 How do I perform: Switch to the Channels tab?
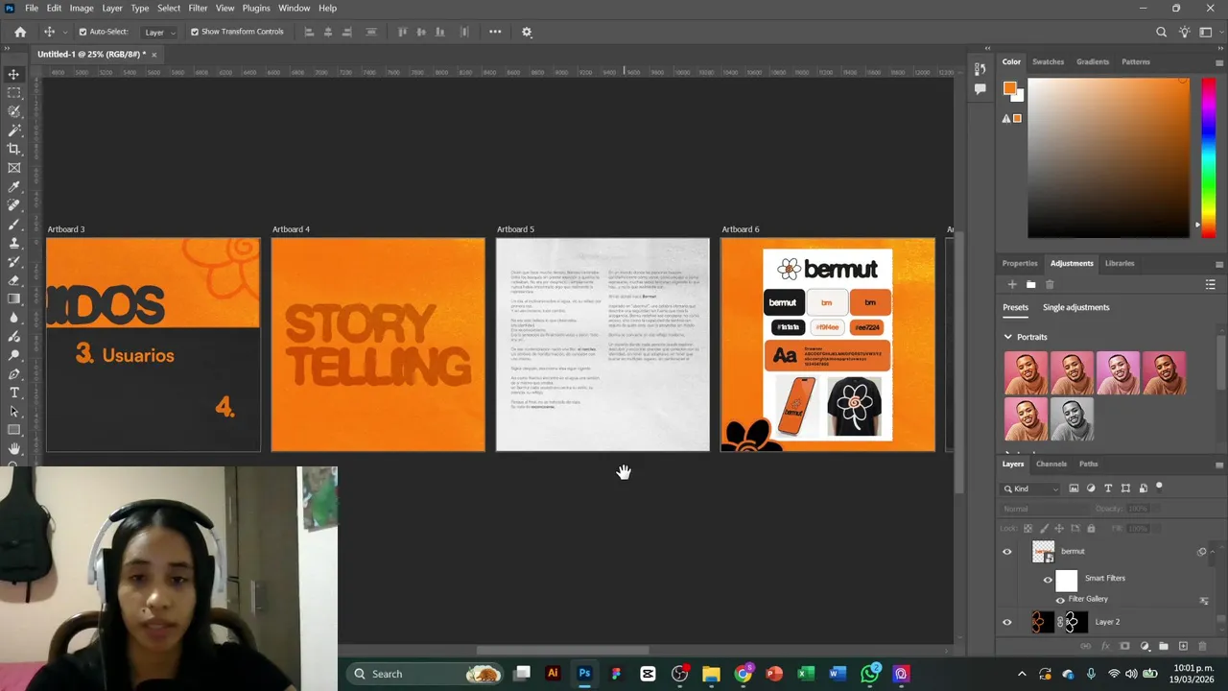[x=1051, y=465]
